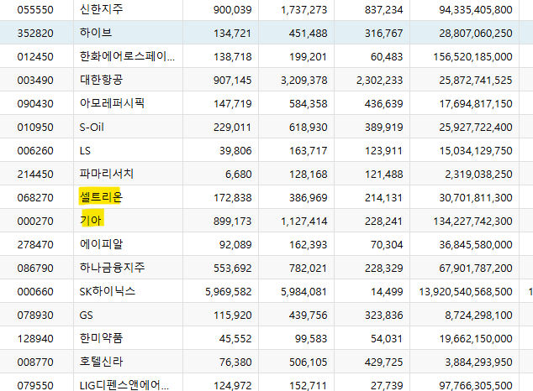Select value 13,920,540,568,500
The width and height of the screenshot is (533, 391).
(x=466, y=292)
